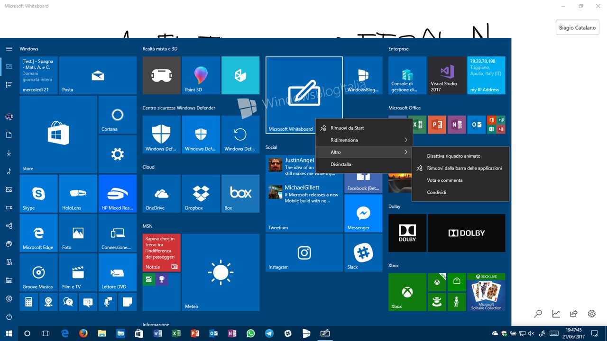Viewport: 607px width, 341px height.
Task: Open Microsoft Solitaire Collection tile
Action: click(486, 292)
